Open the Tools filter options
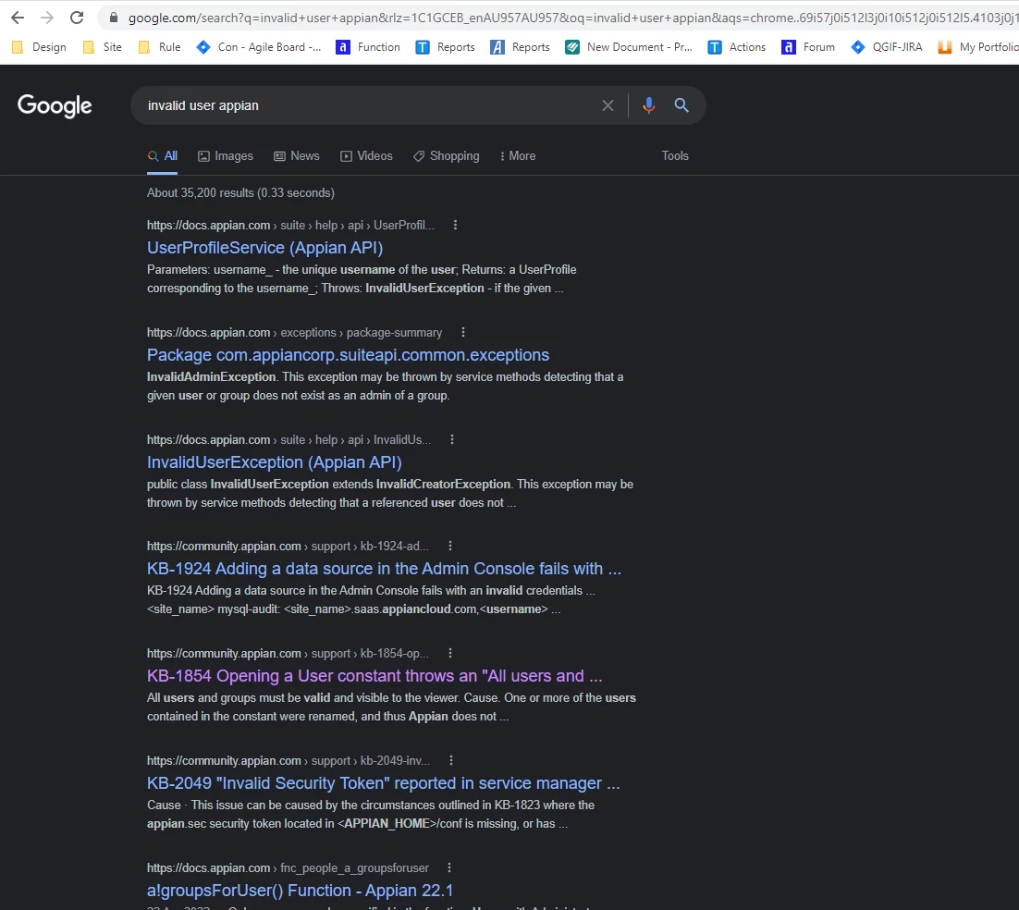 pyautogui.click(x=675, y=156)
